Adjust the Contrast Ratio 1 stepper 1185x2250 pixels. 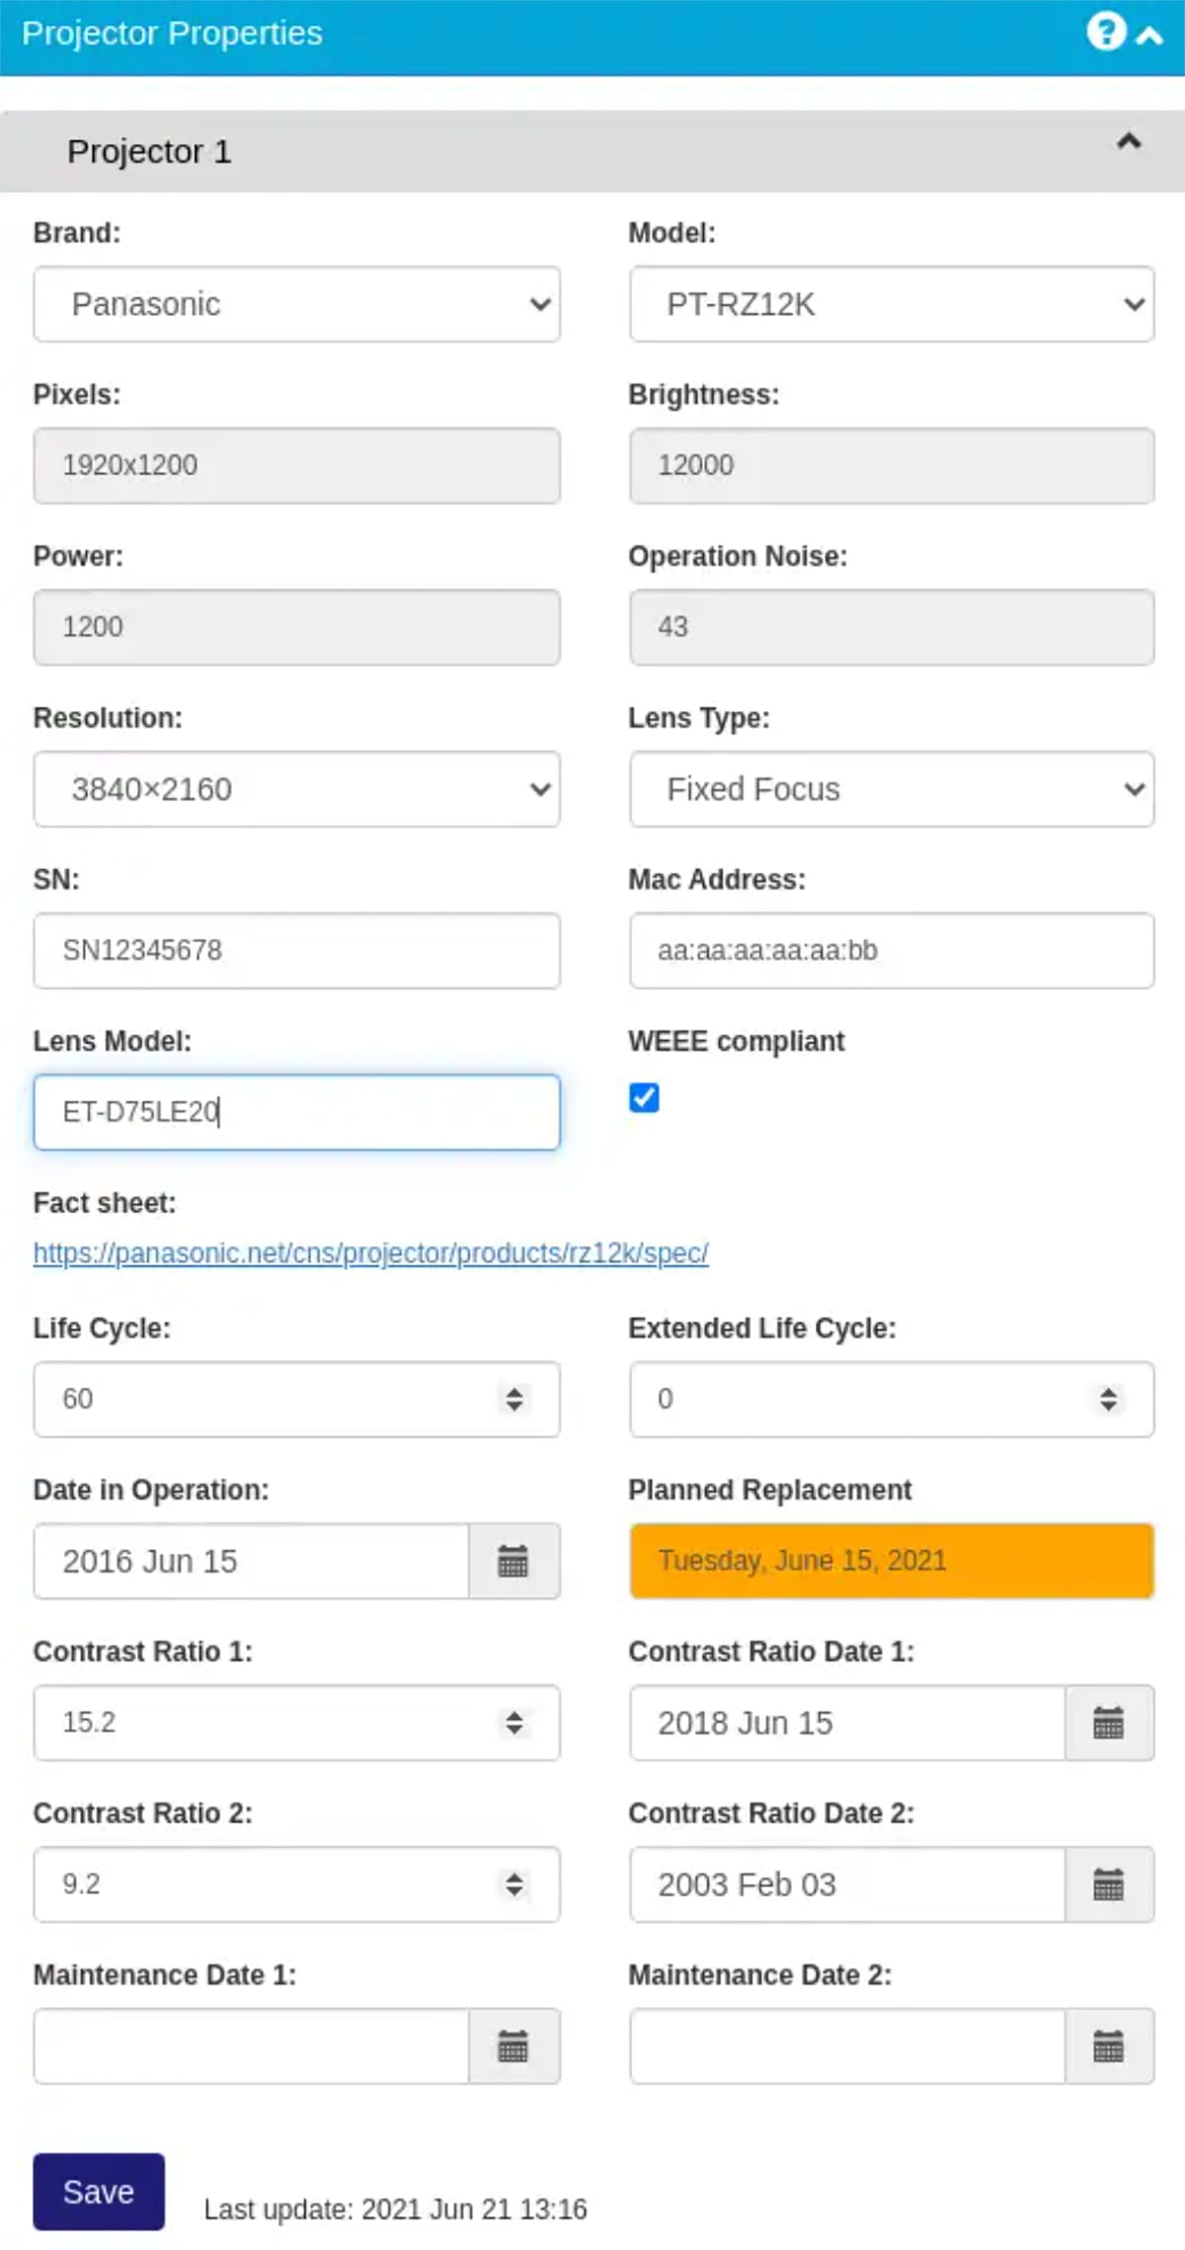514,1724
